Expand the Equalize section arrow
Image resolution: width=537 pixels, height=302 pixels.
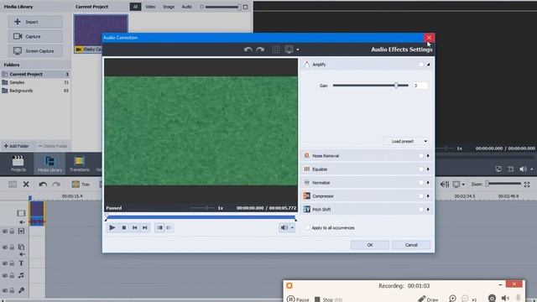coord(428,169)
